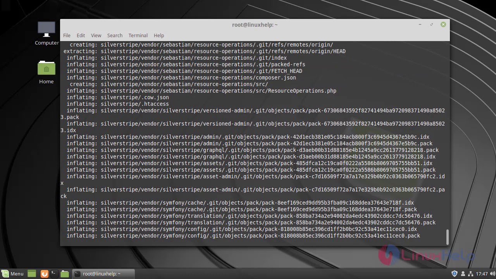Open the Terminal menu

(x=138, y=35)
